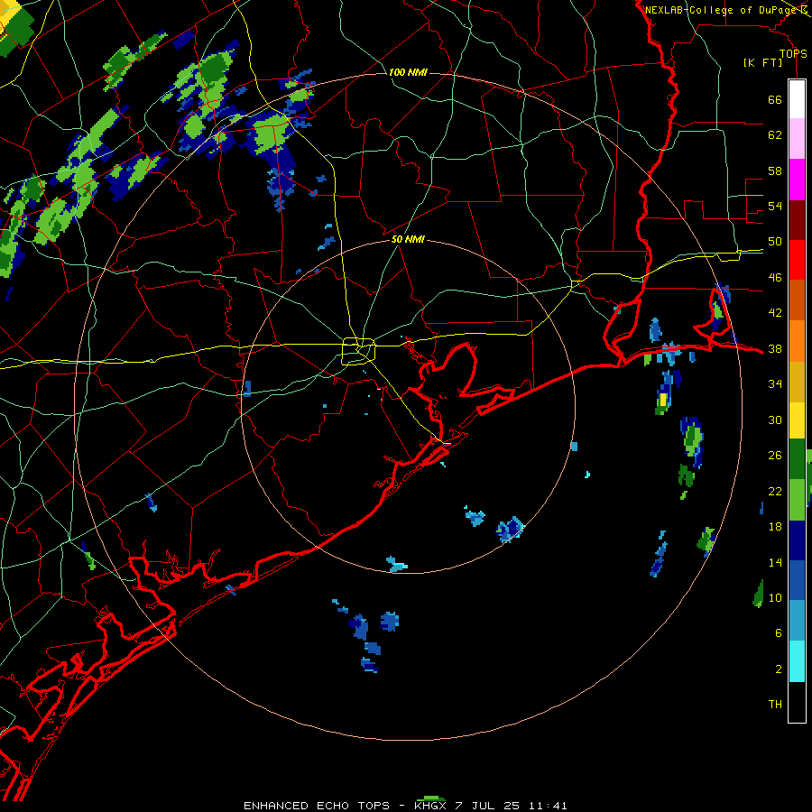Screen dimensions: 812x812
Task: Click the '[K FT]' units label
Action: [762, 62]
